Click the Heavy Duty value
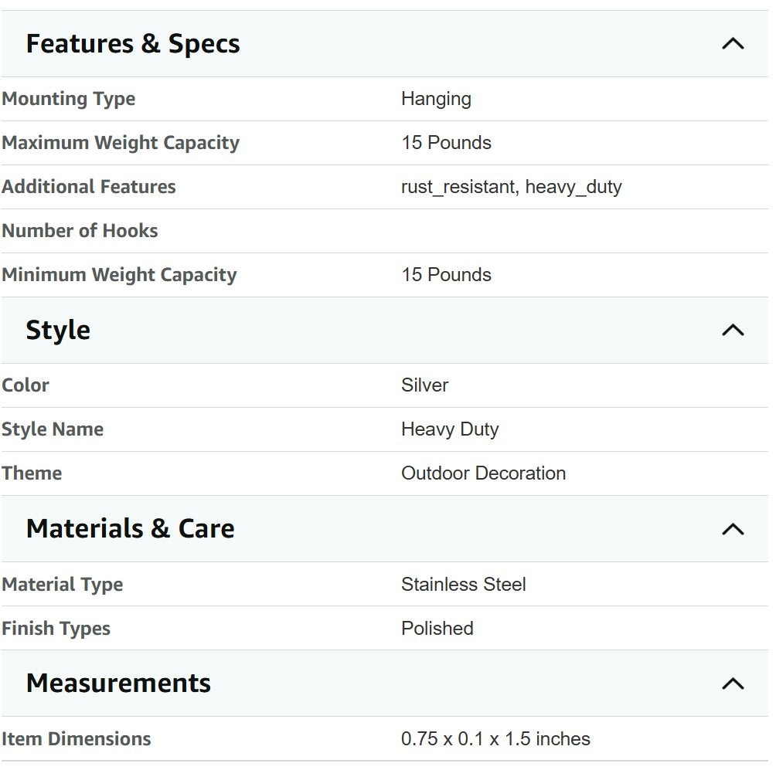This screenshot has height=770, width=776. [450, 429]
